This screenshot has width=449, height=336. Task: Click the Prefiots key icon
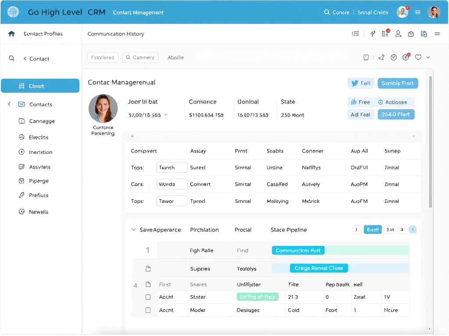pyautogui.click(x=21, y=195)
